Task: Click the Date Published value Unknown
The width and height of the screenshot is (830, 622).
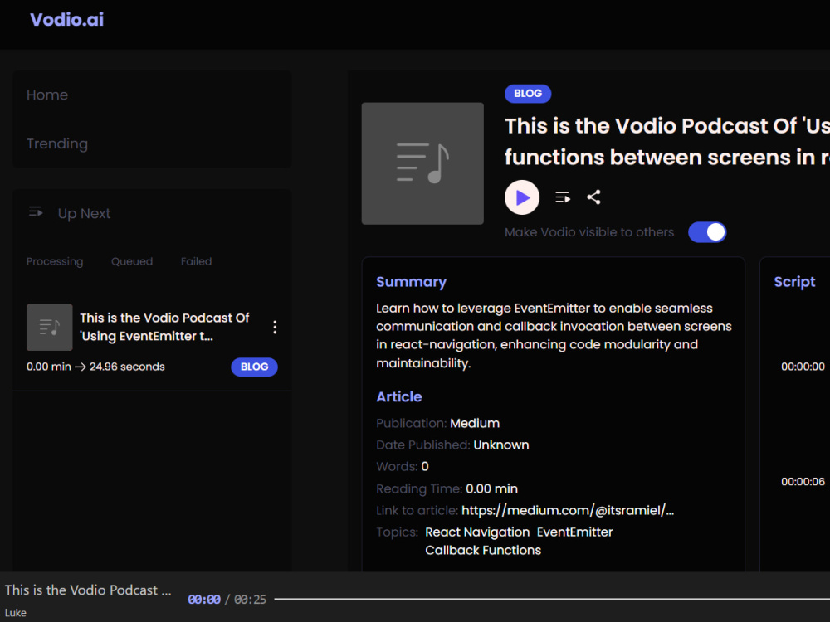Action: (x=501, y=445)
